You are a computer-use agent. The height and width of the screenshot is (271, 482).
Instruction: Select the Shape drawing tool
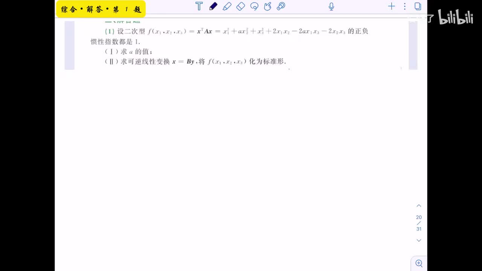(268, 6)
